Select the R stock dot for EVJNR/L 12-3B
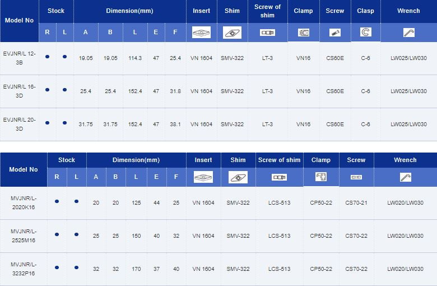437x286 pixels. point(47,57)
